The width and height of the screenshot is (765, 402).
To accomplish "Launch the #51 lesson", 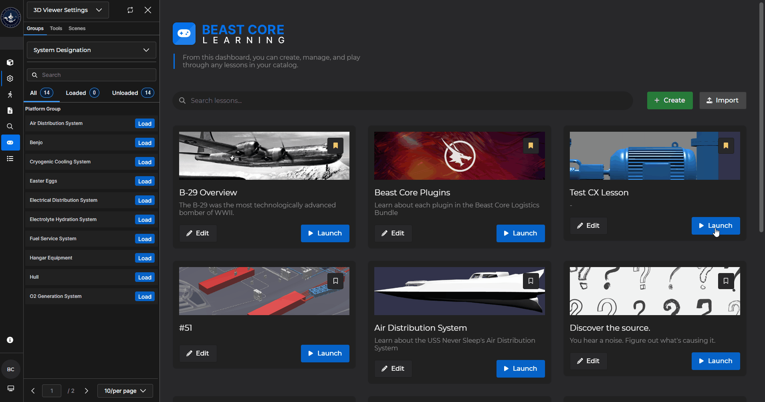I will tap(325, 354).
